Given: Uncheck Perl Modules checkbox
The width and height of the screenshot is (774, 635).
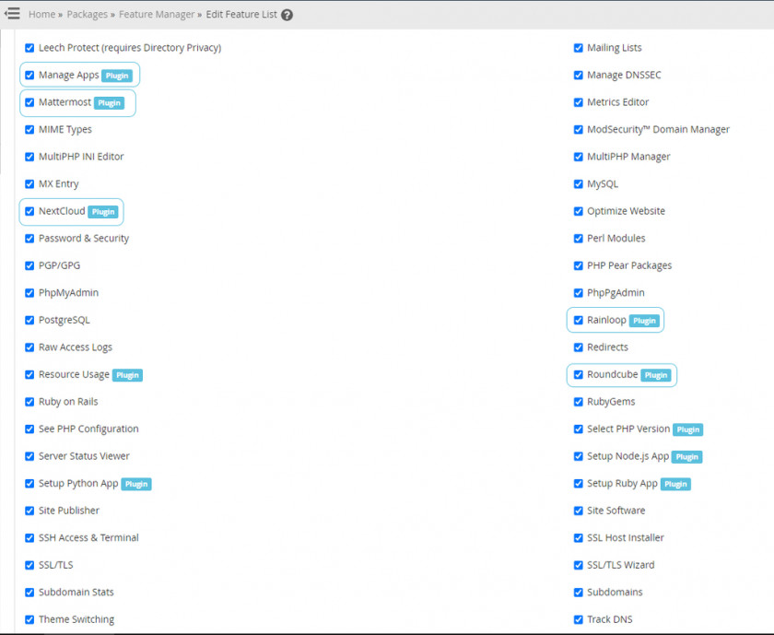Looking at the screenshot, I should [579, 239].
